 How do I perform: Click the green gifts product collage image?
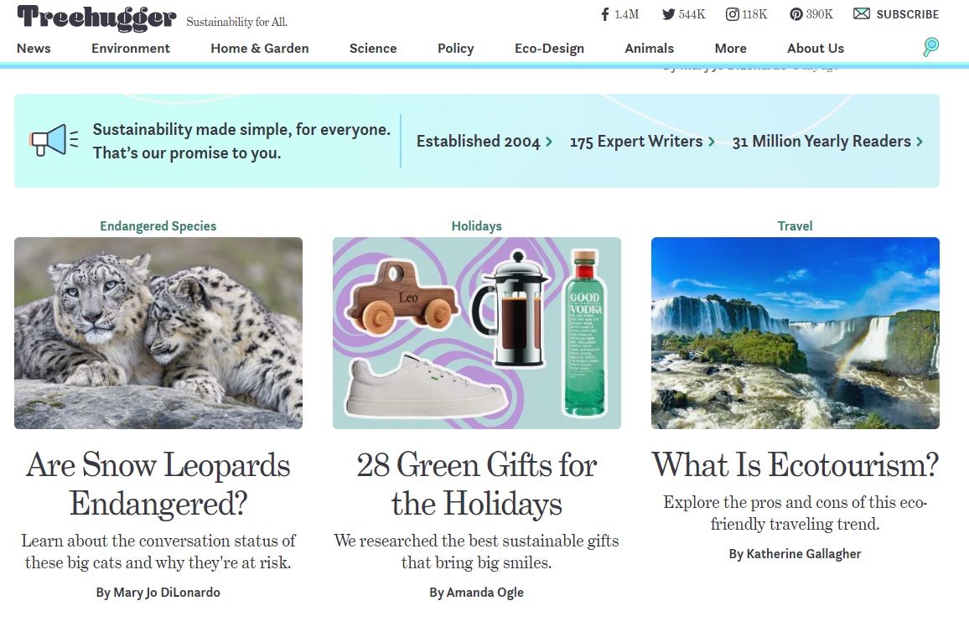tap(476, 333)
